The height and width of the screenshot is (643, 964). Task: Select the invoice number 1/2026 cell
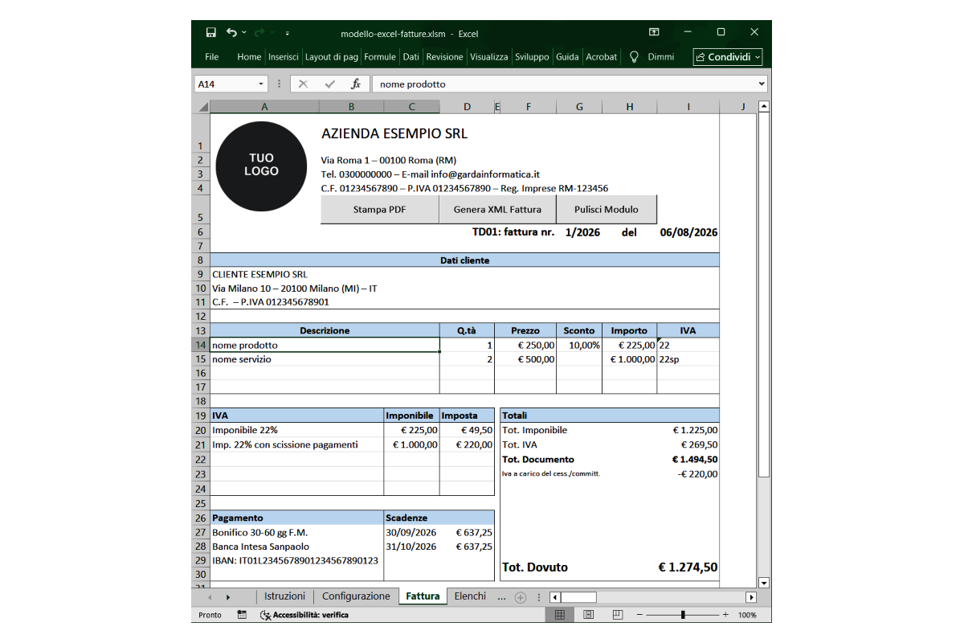(582, 232)
